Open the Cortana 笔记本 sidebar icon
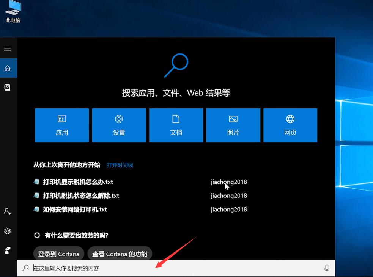 8,87
